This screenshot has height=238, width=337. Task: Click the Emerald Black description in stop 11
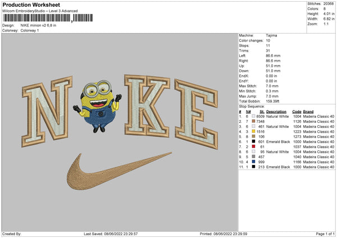(x=279, y=167)
